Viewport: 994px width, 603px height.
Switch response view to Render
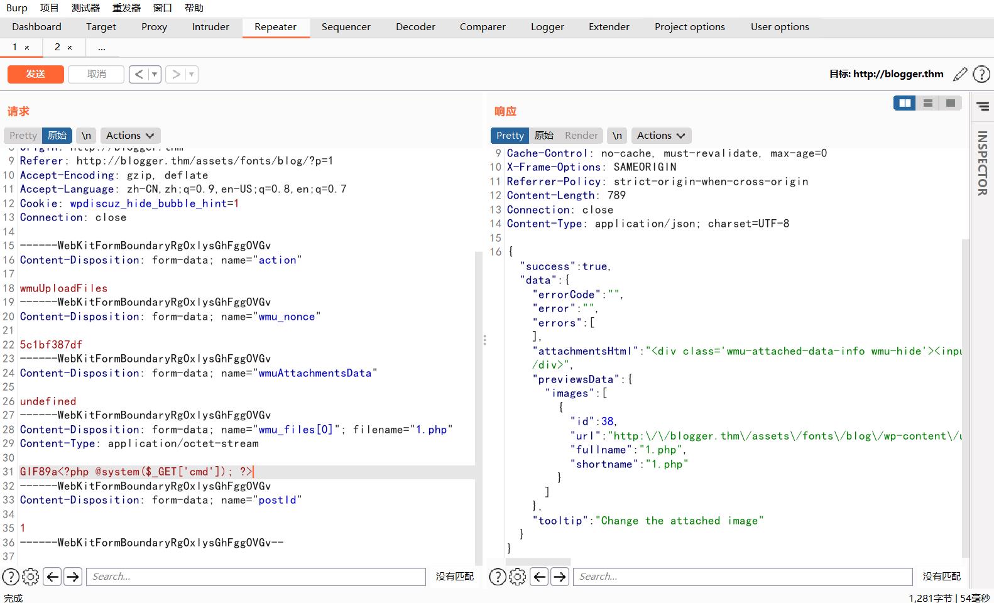point(581,136)
